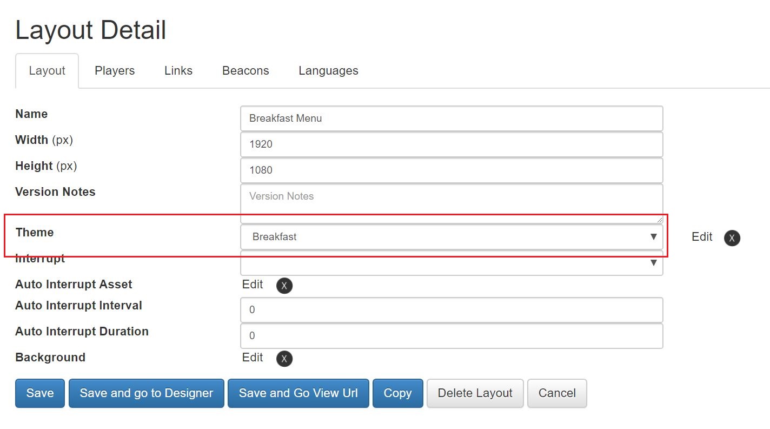Click the Name label
This screenshot has height=429, width=770.
pos(31,114)
